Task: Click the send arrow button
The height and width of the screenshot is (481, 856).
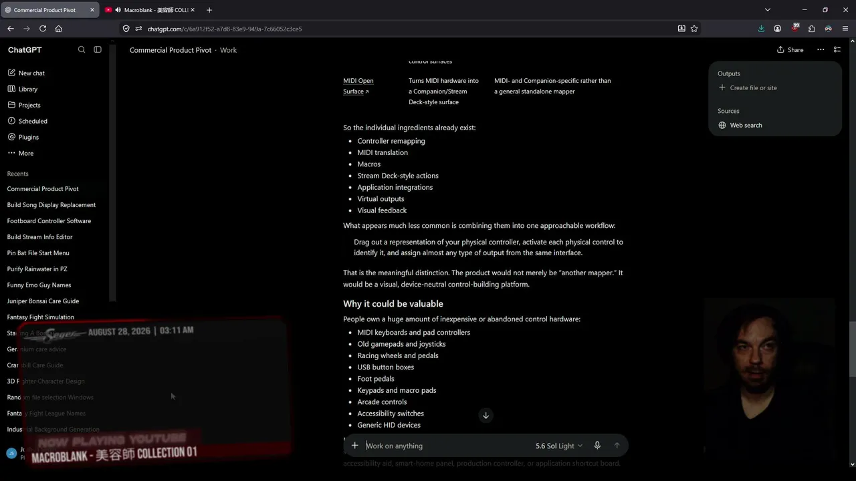Action: [617, 446]
